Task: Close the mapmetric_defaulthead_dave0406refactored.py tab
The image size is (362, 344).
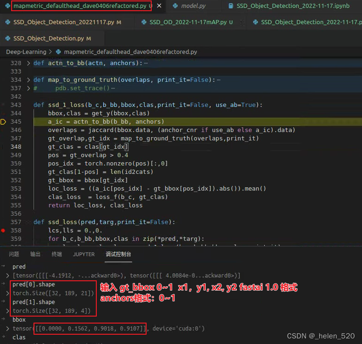Action: (x=159, y=6)
